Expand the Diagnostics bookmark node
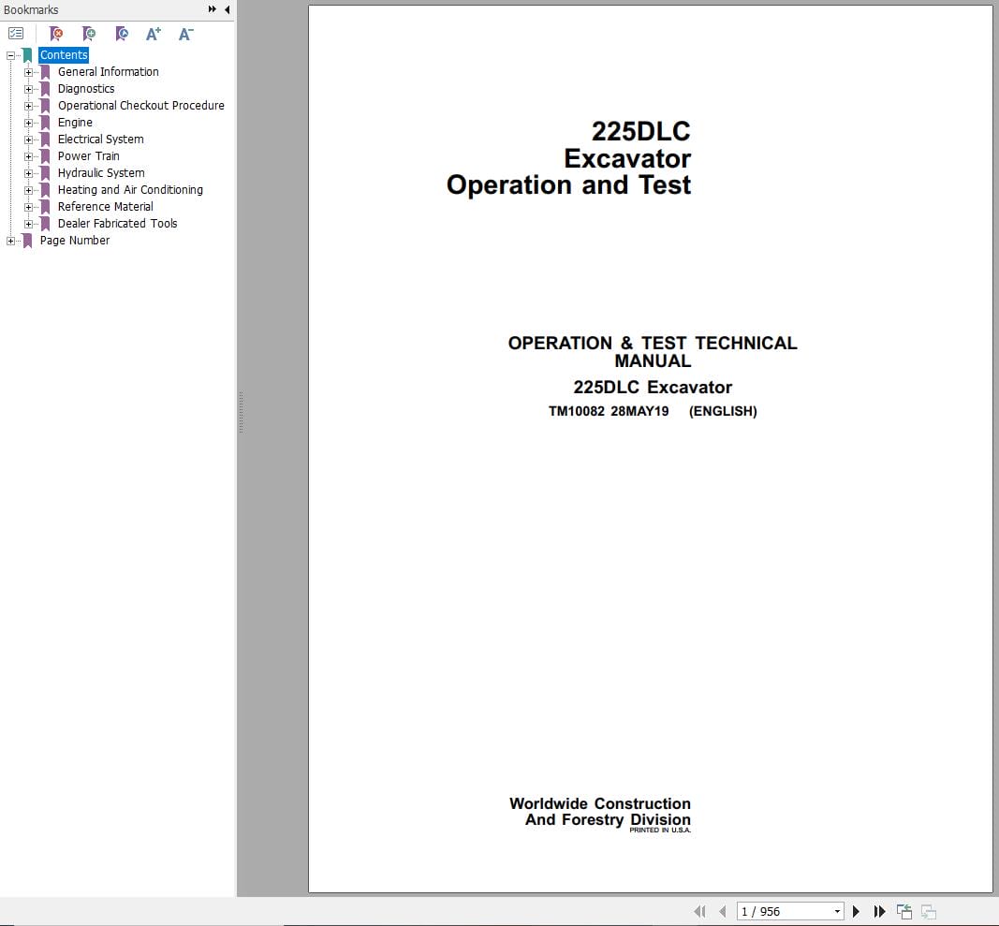The image size is (999, 926). [x=28, y=89]
